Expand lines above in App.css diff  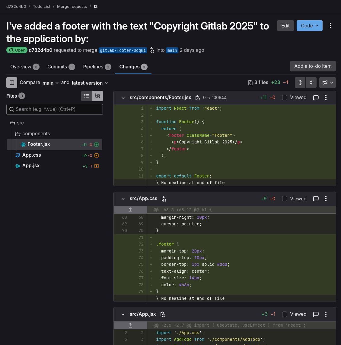[130, 210]
